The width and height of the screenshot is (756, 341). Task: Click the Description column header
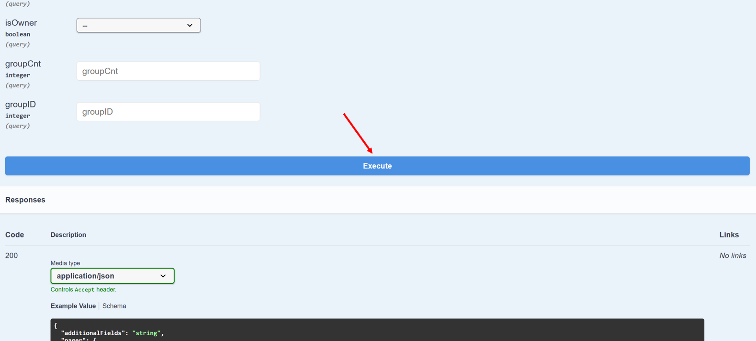click(x=68, y=235)
